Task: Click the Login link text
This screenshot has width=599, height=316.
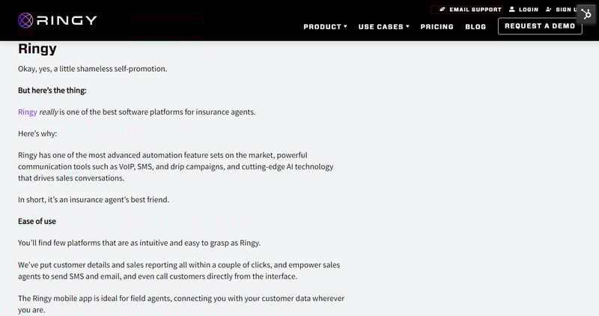Action: pyautogui.click(x=529, y=10)
